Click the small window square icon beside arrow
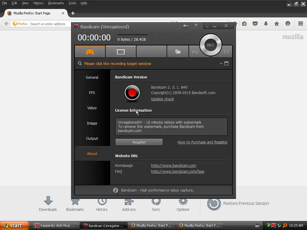The height and width of the screenshot is (230, 307). pos(226,63)
